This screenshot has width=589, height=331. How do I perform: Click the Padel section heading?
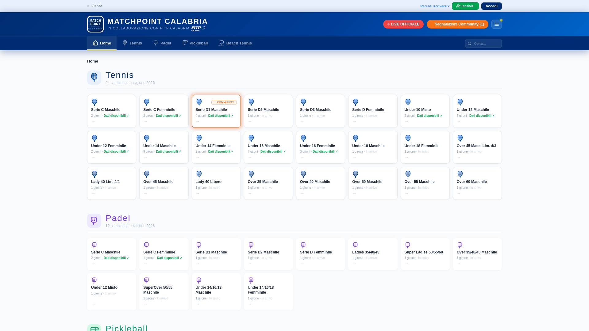118,218
